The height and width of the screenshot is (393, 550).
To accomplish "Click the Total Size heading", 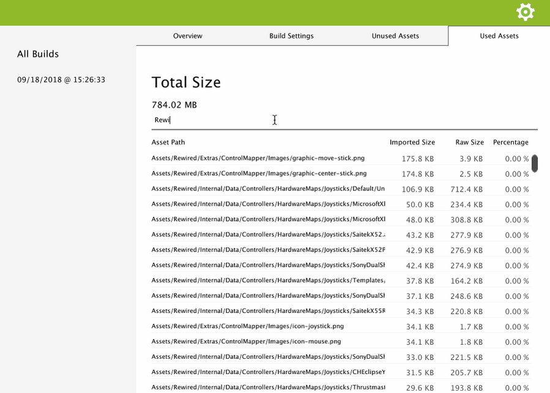I will tap(186, 83).
